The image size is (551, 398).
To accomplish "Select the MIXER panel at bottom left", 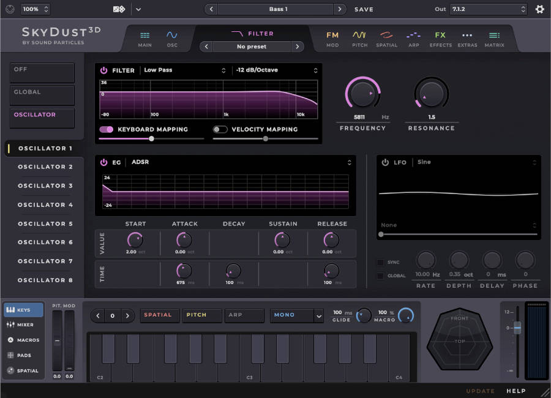I will point(23,325).
